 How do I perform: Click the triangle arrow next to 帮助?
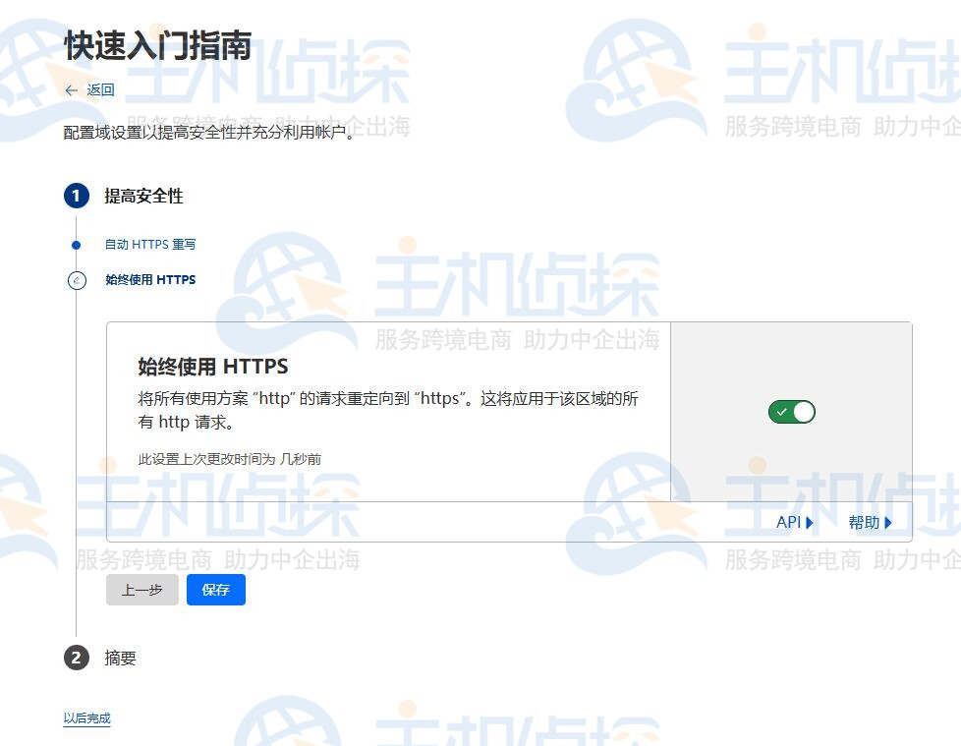click(x=888, y=522)
